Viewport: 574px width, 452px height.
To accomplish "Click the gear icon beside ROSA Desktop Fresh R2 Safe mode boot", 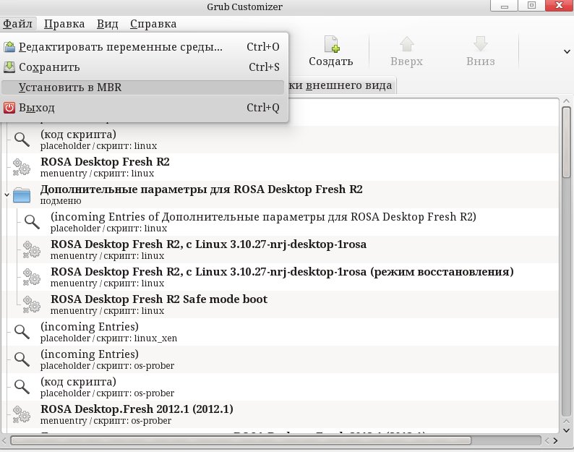I will tap(33, 304).
